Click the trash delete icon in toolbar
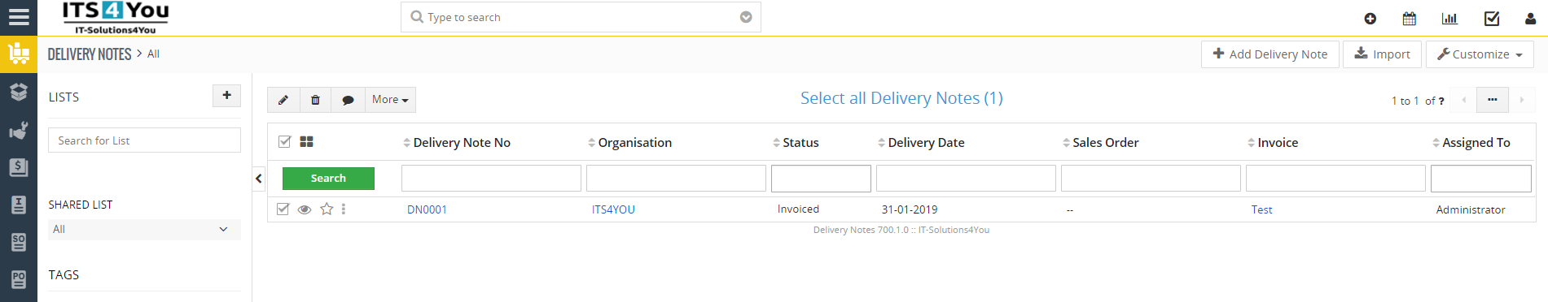Image resolution: width=1548 pixels, height=302 pixels. point(316,100)
